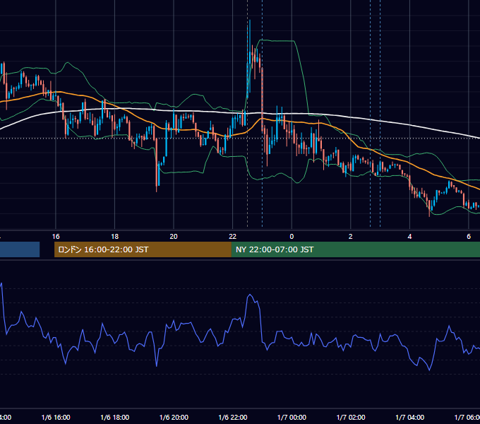Click the 1/6 20:00 date label
This screenshot has height=424, width=480.
click(x=174, y=417)
